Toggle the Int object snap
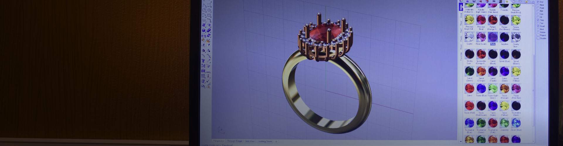 click(538, 17)
